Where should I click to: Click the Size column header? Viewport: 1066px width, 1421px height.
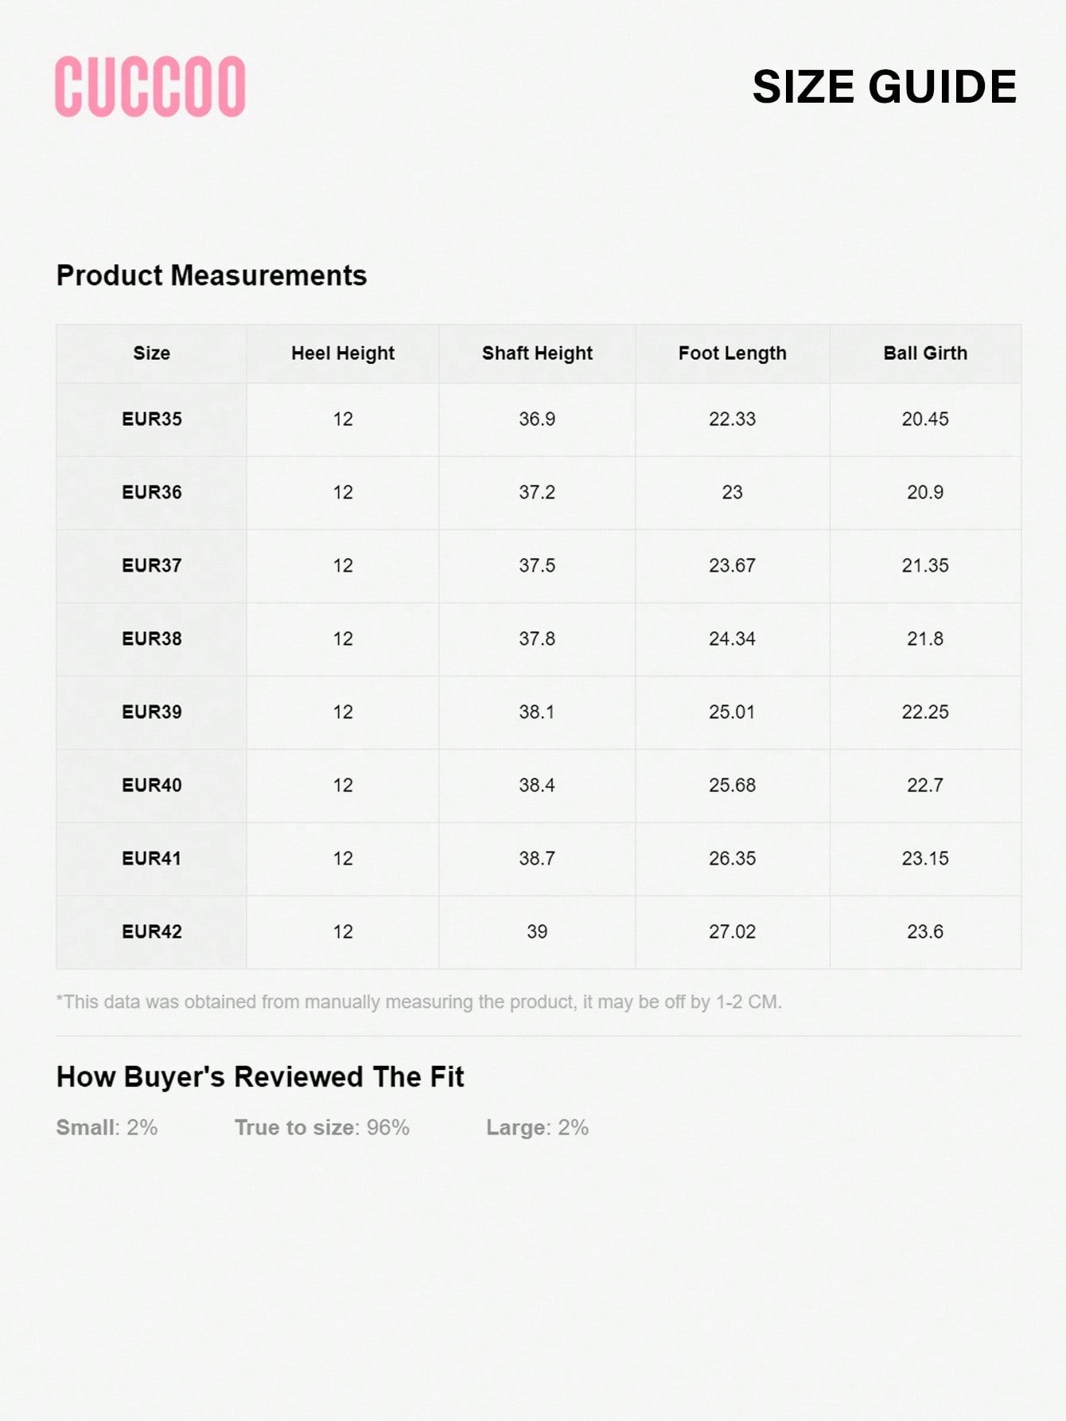[151, 353]
